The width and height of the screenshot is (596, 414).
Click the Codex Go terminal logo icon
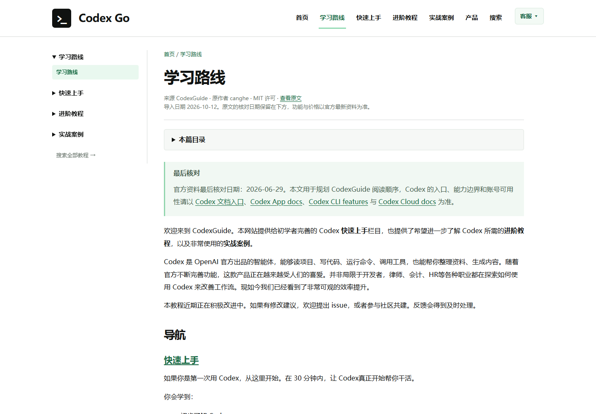[62, 18]
